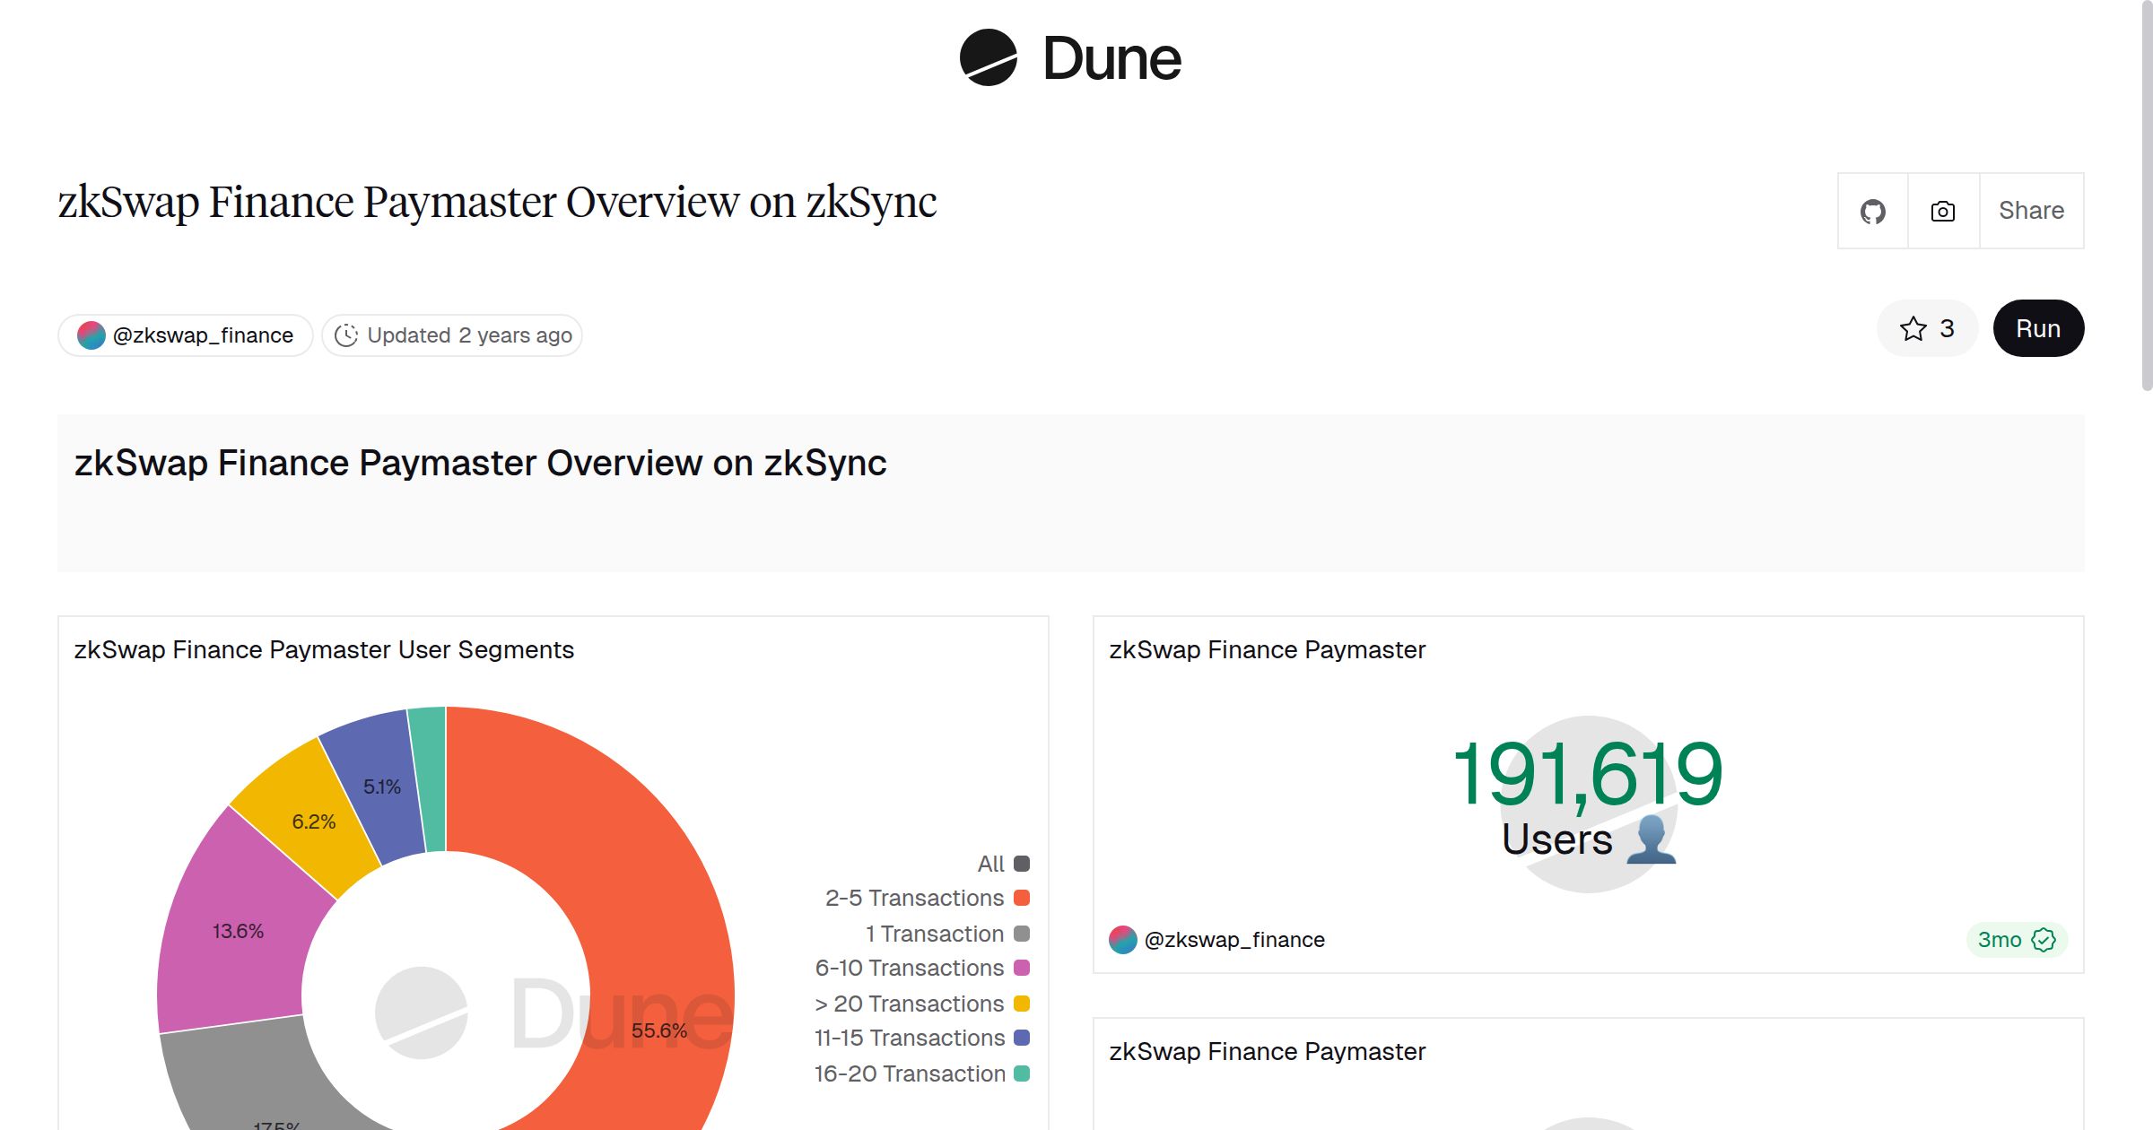Click the clock icon in the Updated badge

pyautogui.click(x=346, y=335)
